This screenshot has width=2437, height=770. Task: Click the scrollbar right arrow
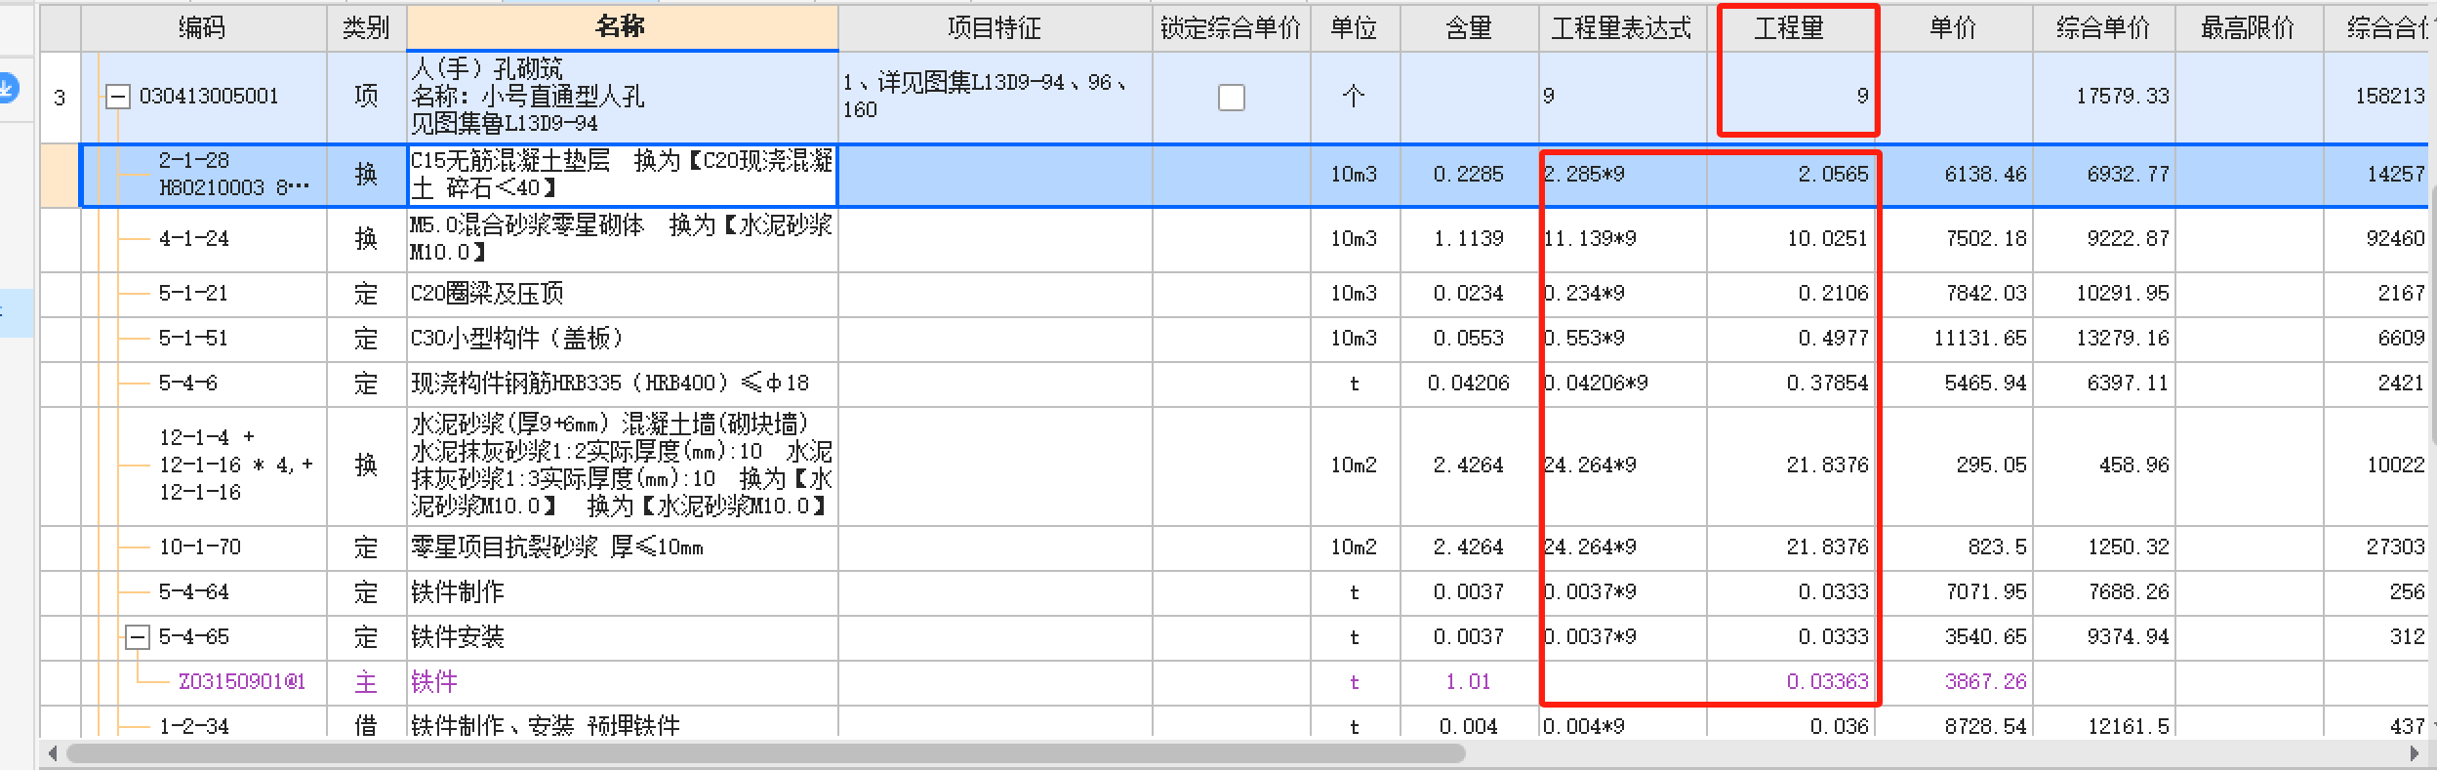click(x=2413, y=753)
